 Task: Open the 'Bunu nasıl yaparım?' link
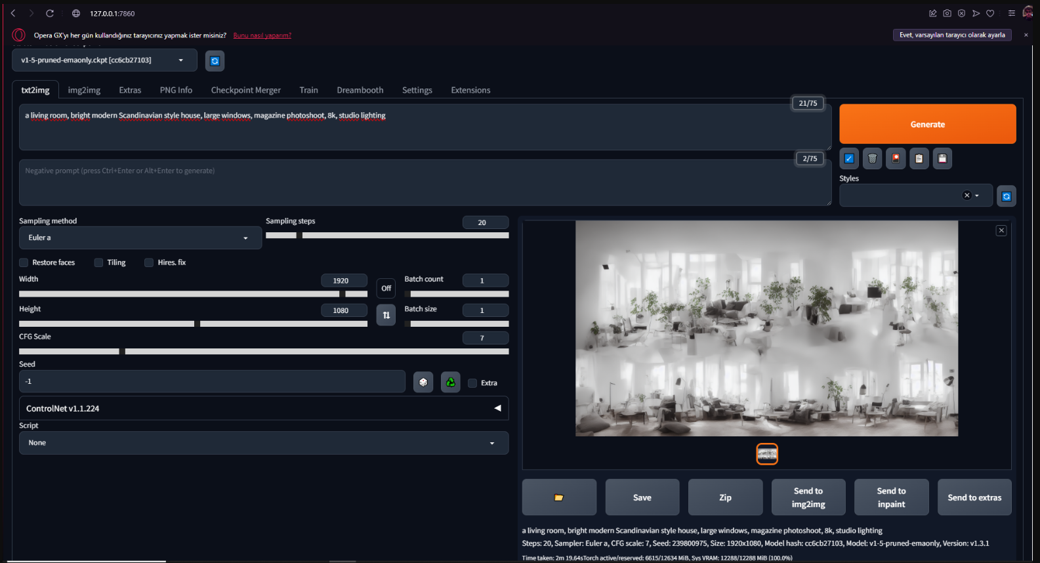pos(262,35)
